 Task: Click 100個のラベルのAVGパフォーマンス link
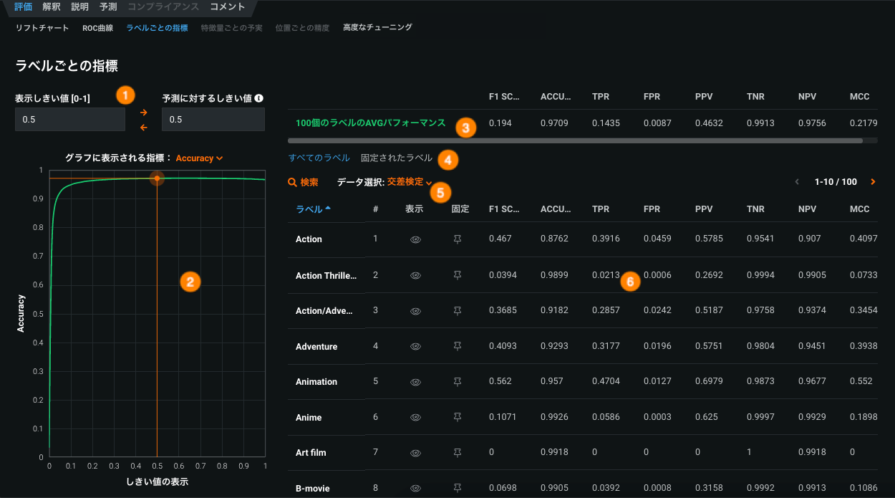(x=370, y=123)
